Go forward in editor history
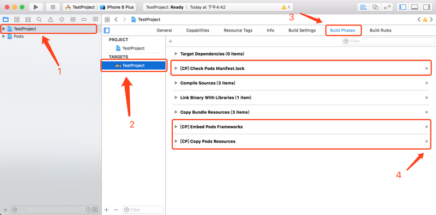This screenshot has width=436, height=215. (125, 20)
